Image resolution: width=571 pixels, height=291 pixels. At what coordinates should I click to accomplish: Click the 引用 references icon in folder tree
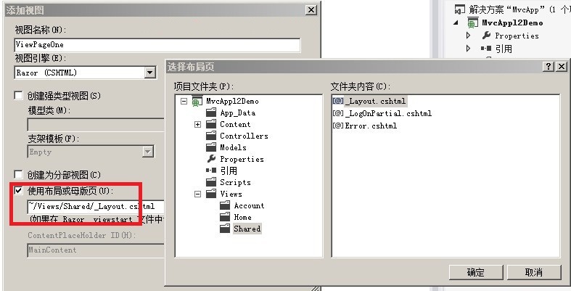(x=211, y=171)
